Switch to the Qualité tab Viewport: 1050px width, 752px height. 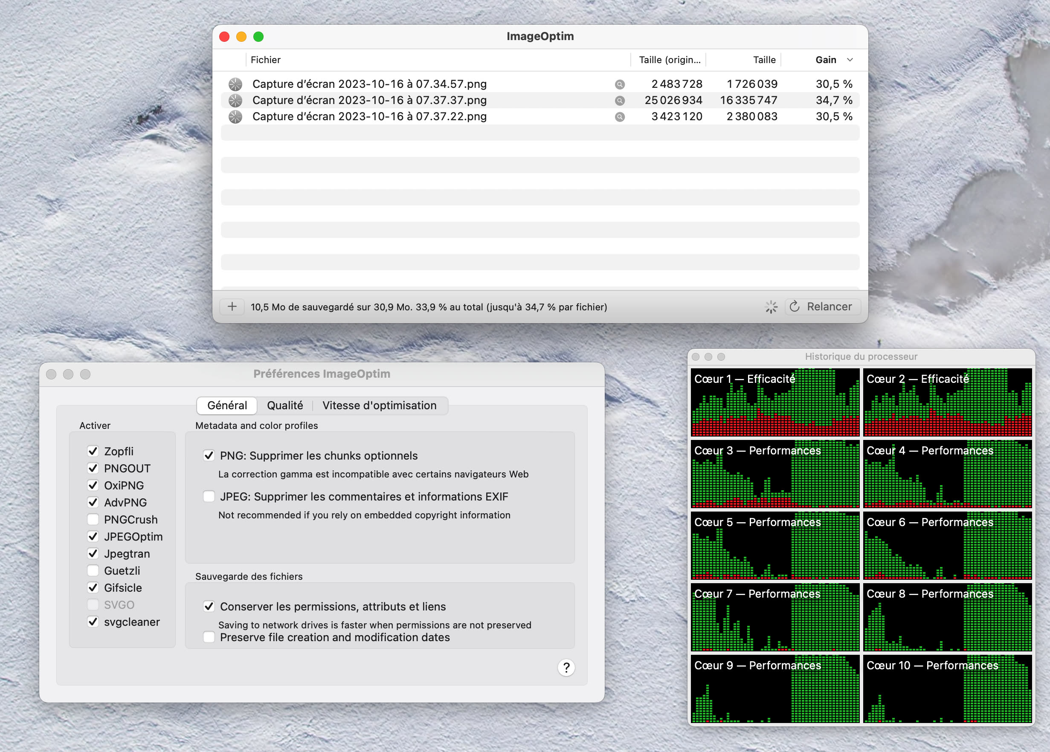(285, 405)
